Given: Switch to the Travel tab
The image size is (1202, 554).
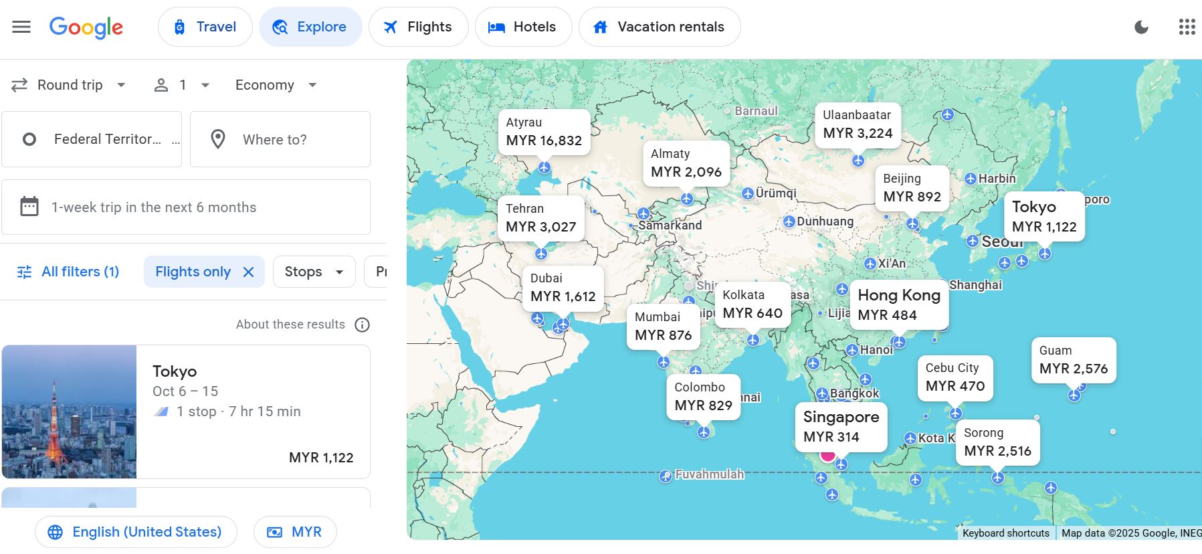Looking at the screenshot, I should [x=205, y=27].
